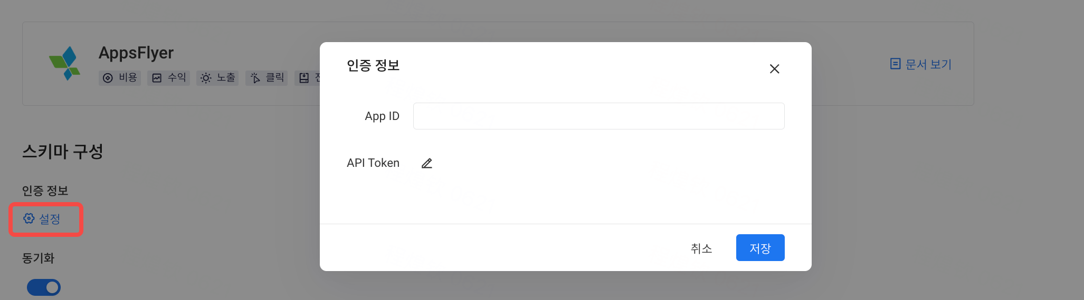
Task: Click the AppsFlyer title text
Action: 136,53
